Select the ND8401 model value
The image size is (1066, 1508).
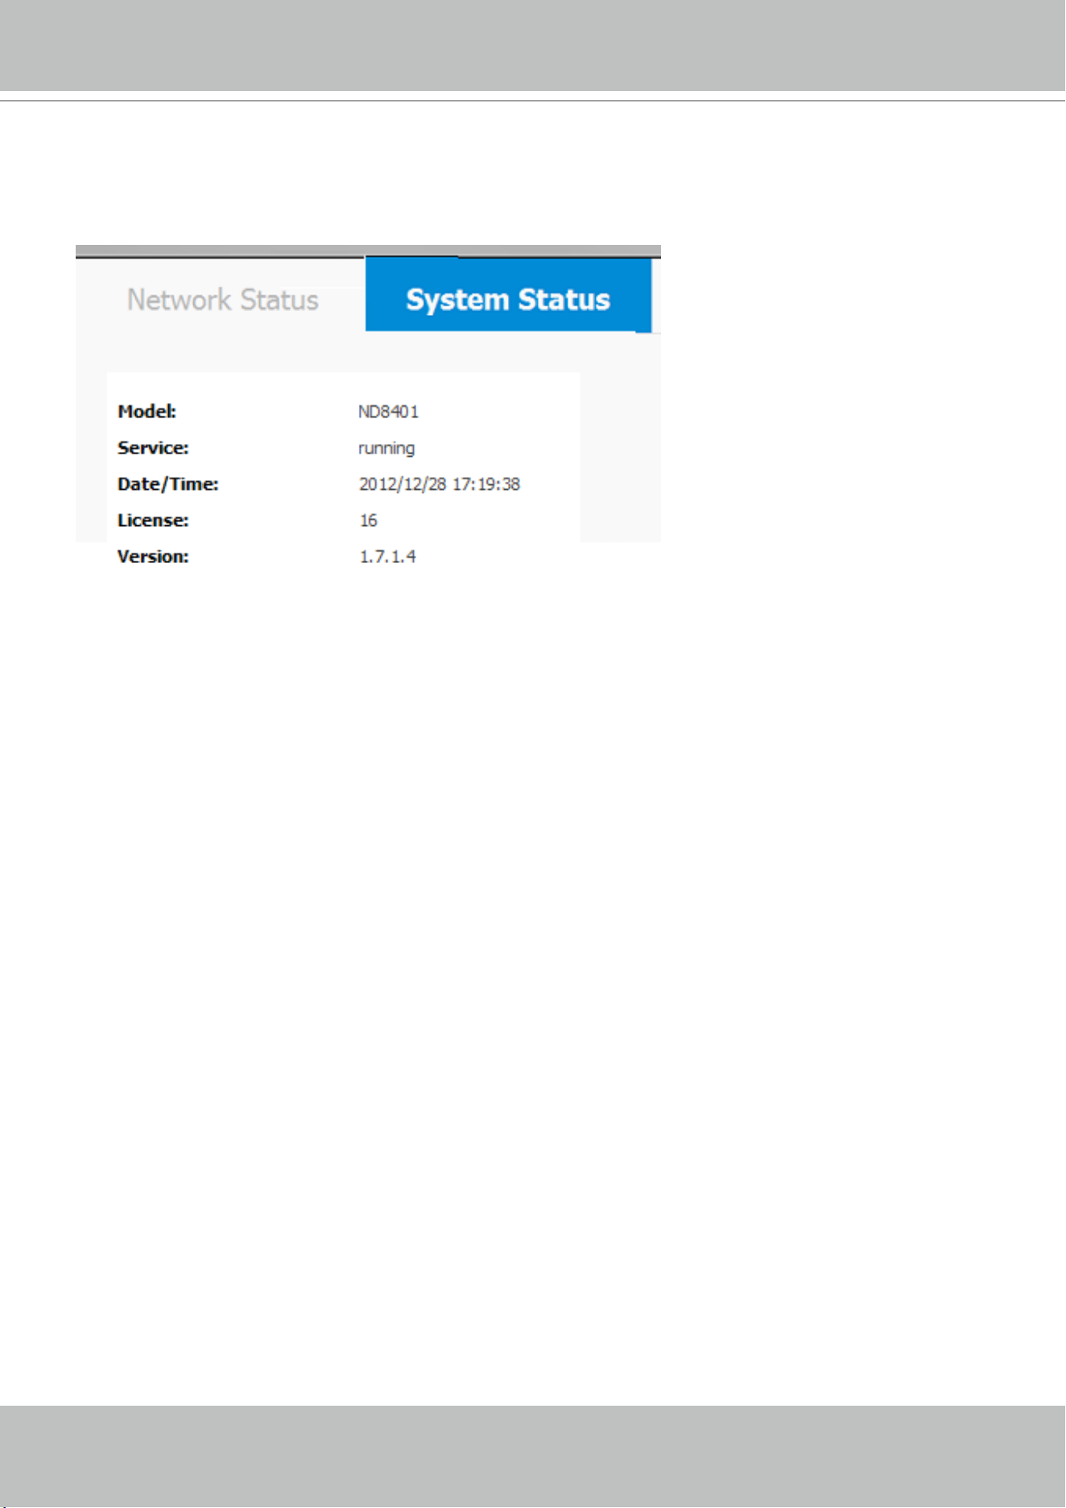click(x=389, y=412)
